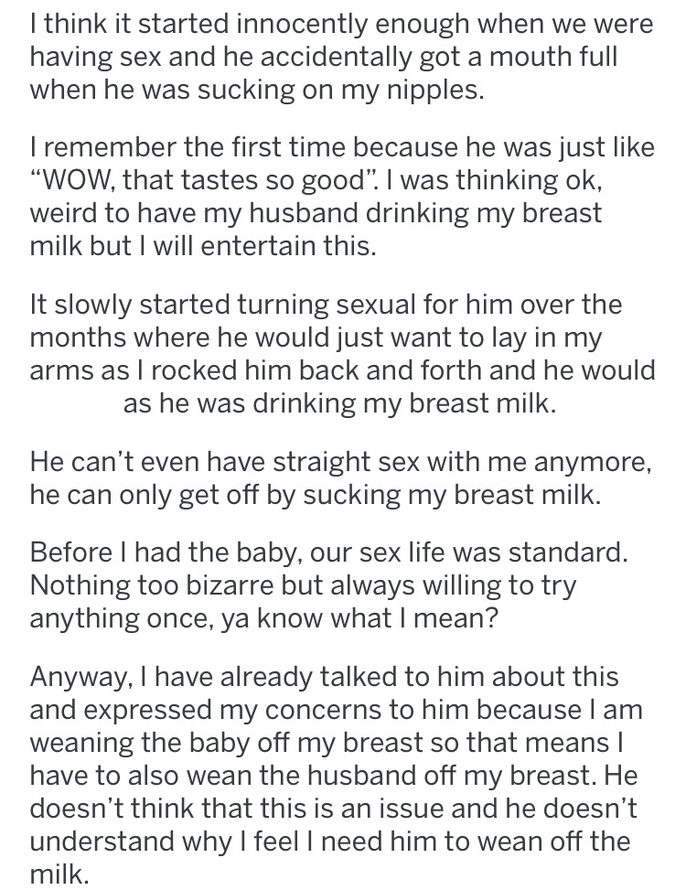Click the final word "milk." at the bottom

(x=59, y=874)
